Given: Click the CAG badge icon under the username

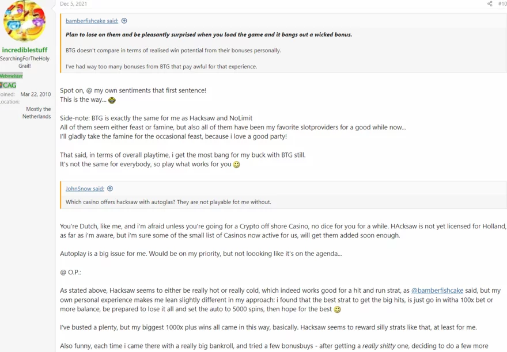Looking at the screenshot, I should click(8, 85).
